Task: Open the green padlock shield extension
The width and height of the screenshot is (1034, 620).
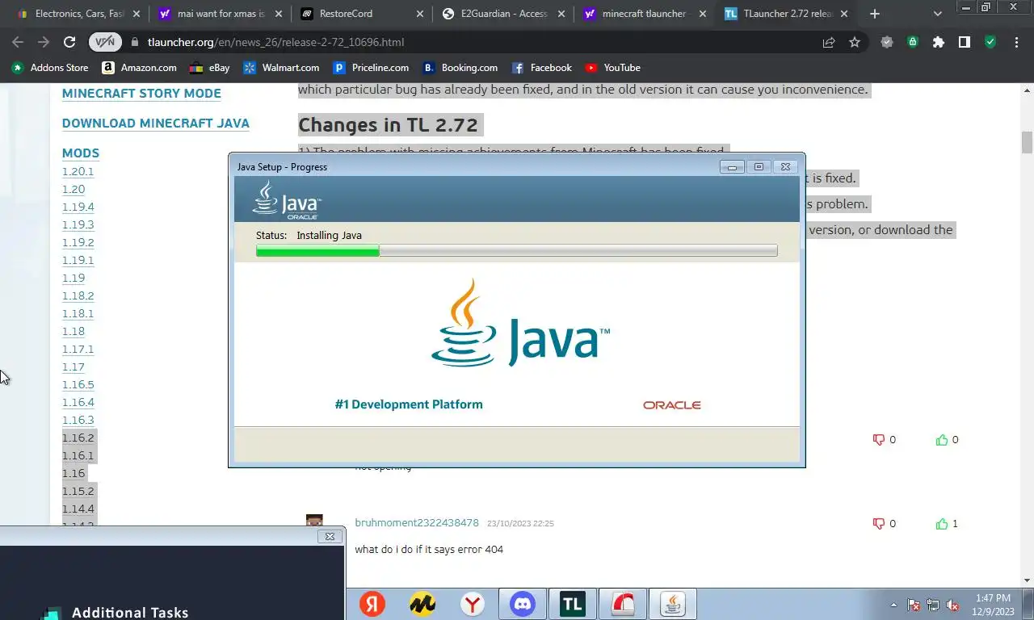Action: pos(913,42)
